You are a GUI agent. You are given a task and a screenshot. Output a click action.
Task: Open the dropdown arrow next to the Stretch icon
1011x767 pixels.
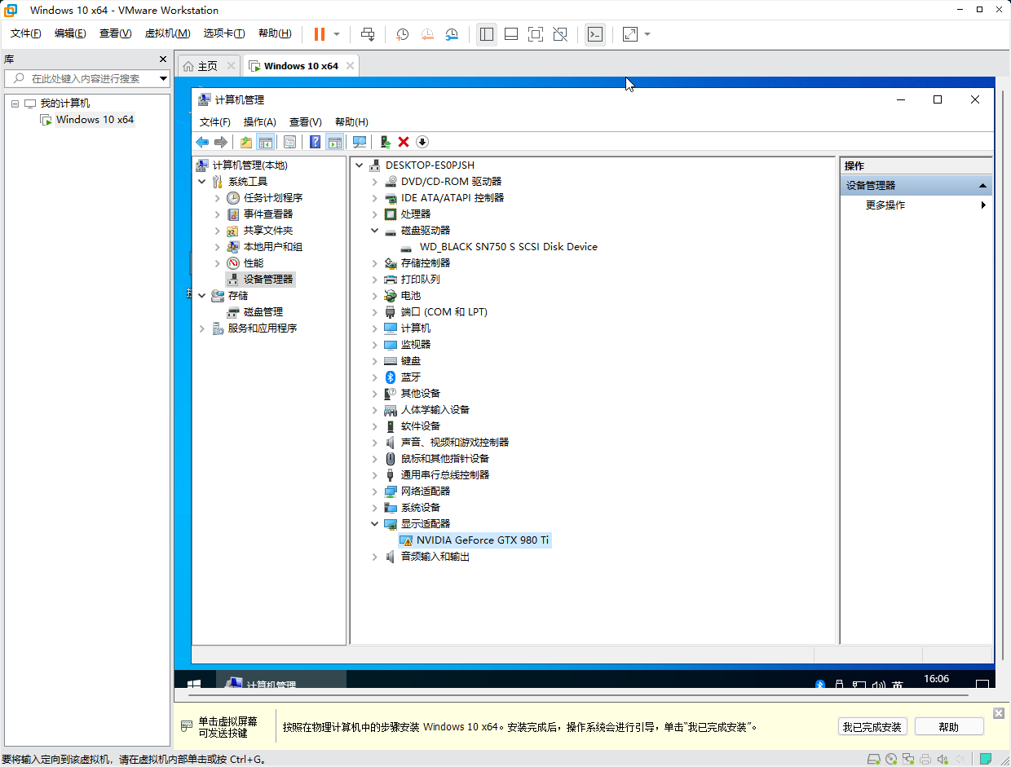[x=647, y=34]
